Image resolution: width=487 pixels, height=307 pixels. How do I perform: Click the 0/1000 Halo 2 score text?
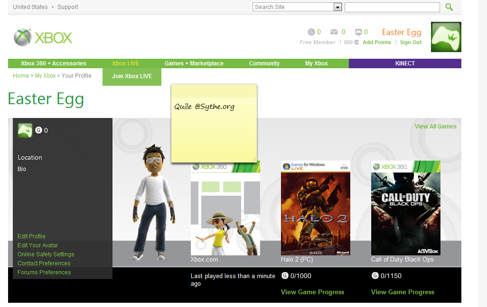coord(300,276)
